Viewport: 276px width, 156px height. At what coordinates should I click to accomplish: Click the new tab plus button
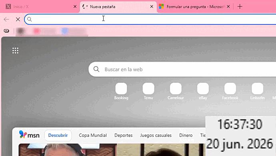pos(240,6)
